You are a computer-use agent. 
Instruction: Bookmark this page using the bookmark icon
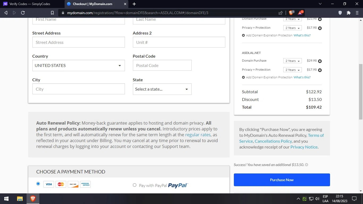pyautogui.click(x=52, y=13)
